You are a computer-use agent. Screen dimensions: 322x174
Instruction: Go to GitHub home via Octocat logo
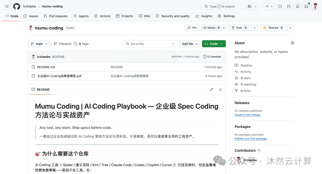(x=17, y=6)
